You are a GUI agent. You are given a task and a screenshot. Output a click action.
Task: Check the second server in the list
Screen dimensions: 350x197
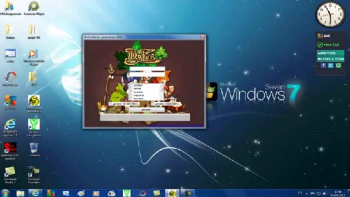point(131,88)
